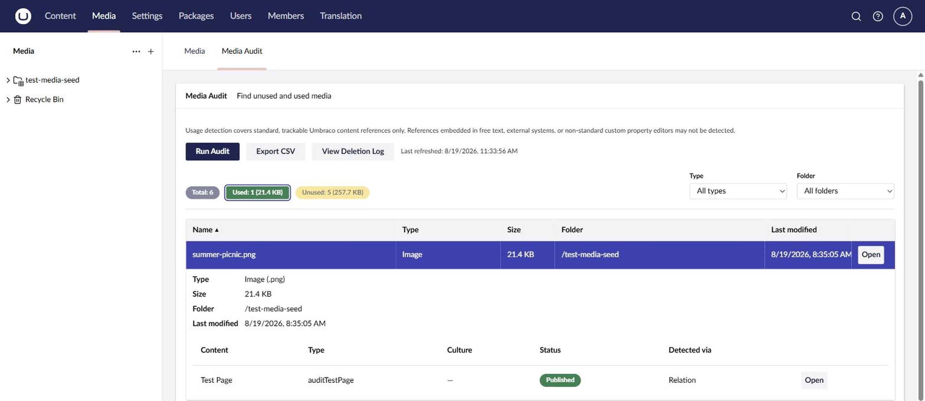Viewport: 925px width, 401px height.
Task: Click the vertical scrollbar thumb
Action: coord(921,240)
